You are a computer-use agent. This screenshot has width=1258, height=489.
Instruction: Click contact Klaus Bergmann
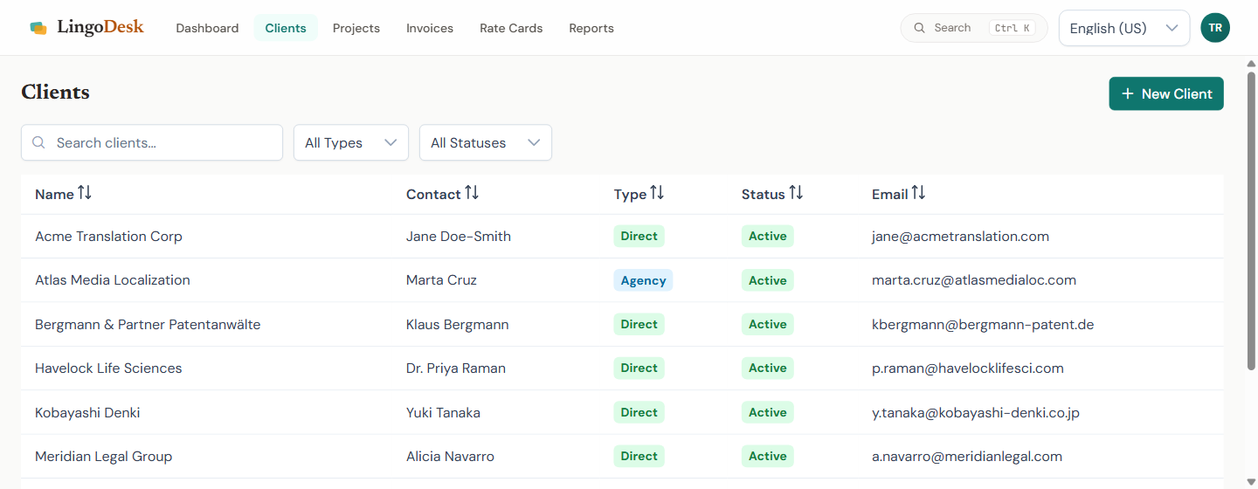click(x=458, y=324)
